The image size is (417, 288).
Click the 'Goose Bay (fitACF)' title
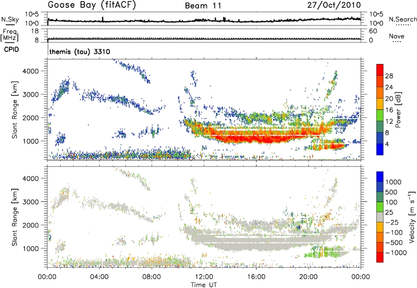(x=92, y=5)
